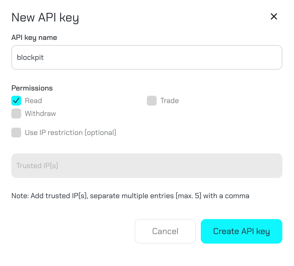Click the Create API key button
Screen dimensions: 294x266
click(x=241, y=231)
